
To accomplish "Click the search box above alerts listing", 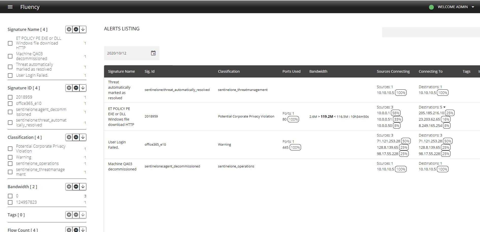I will (431, 32).
